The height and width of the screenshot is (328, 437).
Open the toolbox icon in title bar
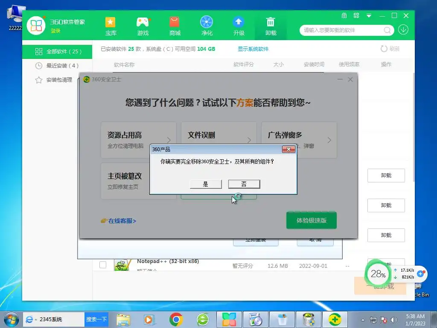pyautogui.click(x=344, y=16)
